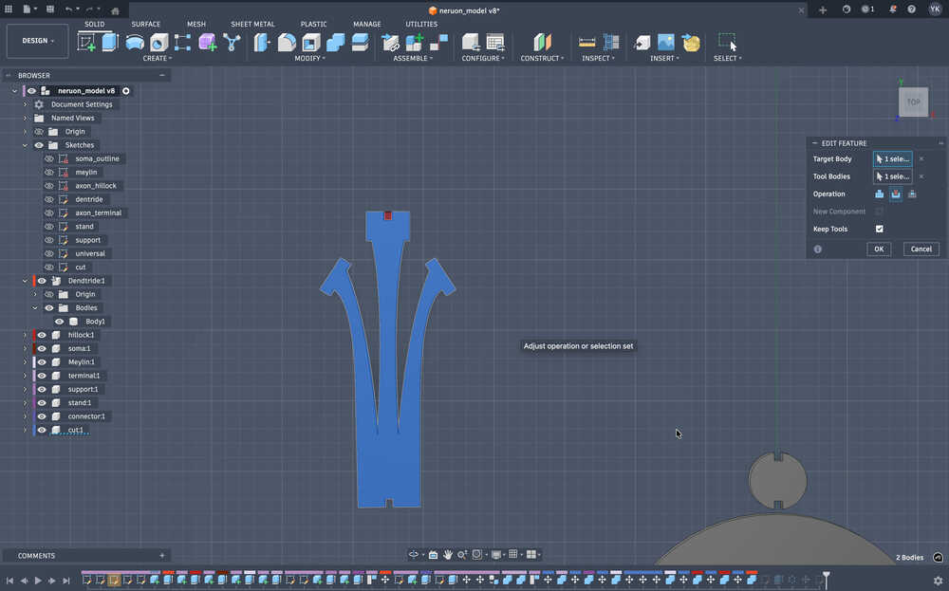
Task: Collapse the Dendtride:1 component
Action: click(26, 282)
